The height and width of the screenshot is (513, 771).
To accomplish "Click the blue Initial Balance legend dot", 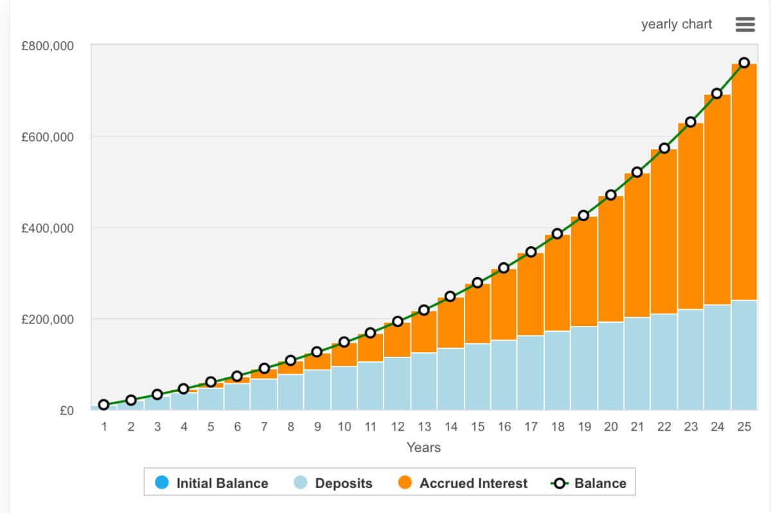I will (x=162, y=482).
